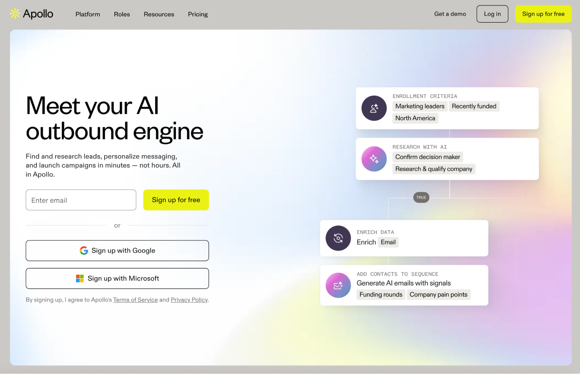Image resolution: width=580 pixels, height=374 pixels.
Task: Click the Enter email input field
Action: click(81, 200)
